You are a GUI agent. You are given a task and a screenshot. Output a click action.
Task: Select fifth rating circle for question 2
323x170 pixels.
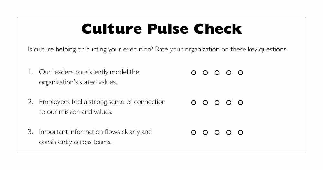pyautogui.click(x=240, y=103)
